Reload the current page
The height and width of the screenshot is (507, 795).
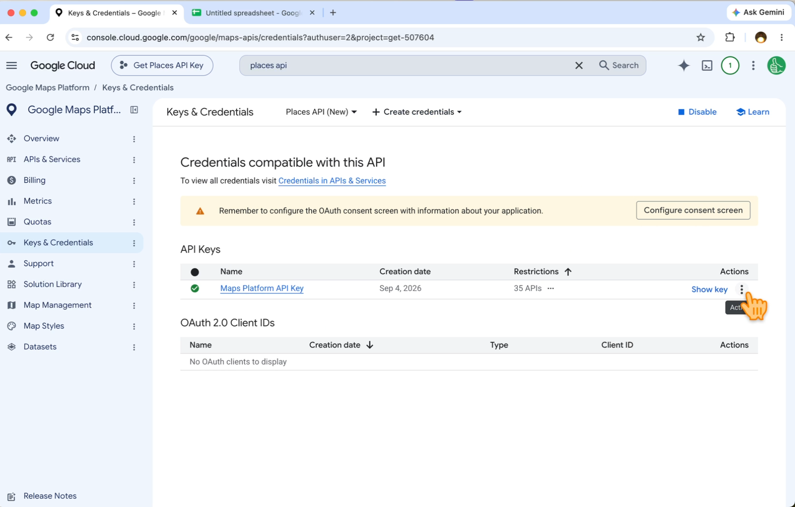pyautogui.click(x=50, y=38)
